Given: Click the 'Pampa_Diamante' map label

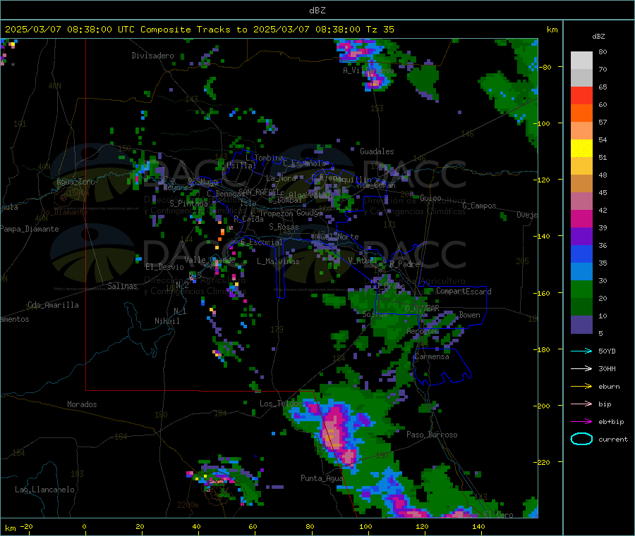Looking at the screenshot, I should click(30, 229).
